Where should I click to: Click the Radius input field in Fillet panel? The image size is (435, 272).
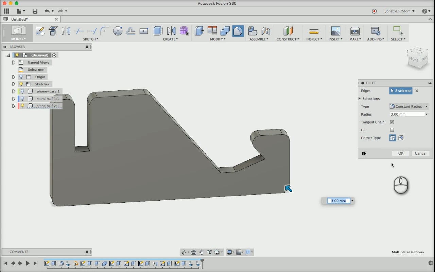tap(407, 114)
